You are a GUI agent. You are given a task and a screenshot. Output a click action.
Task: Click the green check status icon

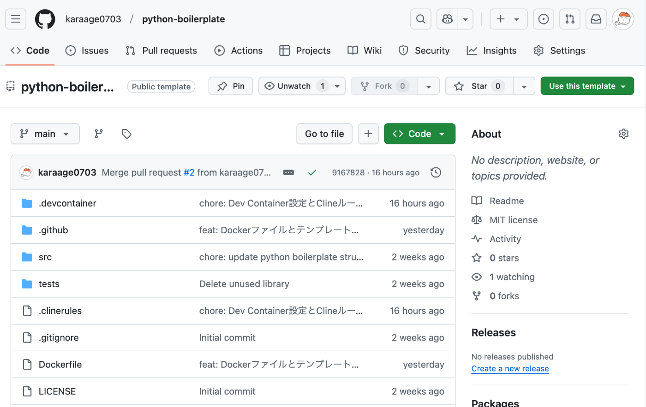[x=312, y=172]
